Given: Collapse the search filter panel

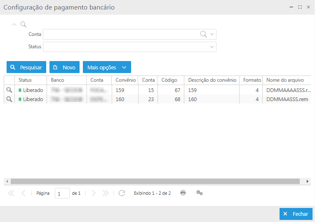Looking at the screenshot, I should point(14,24).
